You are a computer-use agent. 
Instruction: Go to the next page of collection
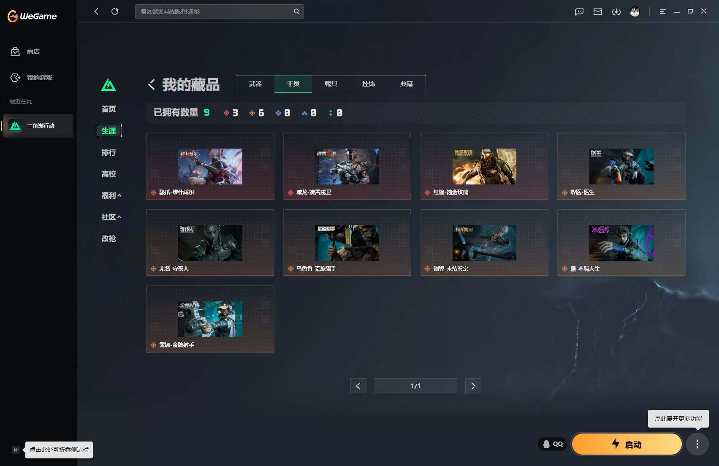pos(473,386)
